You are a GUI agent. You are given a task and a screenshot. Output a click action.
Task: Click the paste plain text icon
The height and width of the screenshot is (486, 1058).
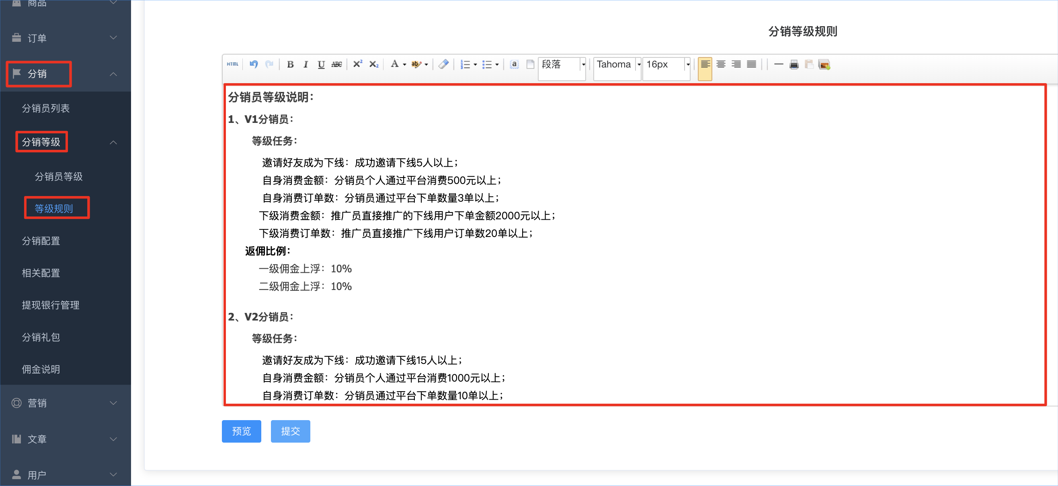pos(809,64)
